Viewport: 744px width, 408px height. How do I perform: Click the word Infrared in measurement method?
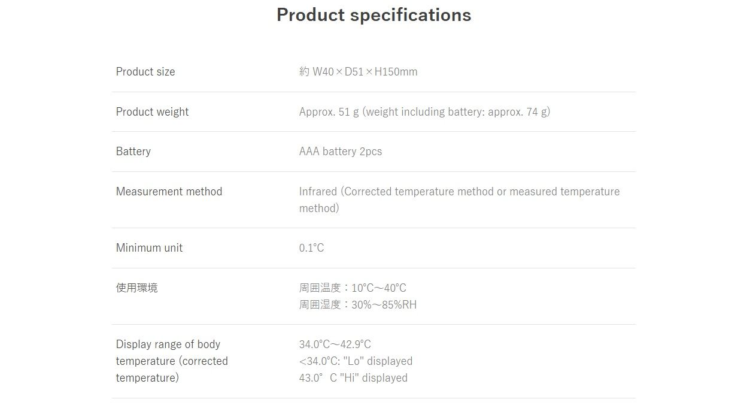318,192
